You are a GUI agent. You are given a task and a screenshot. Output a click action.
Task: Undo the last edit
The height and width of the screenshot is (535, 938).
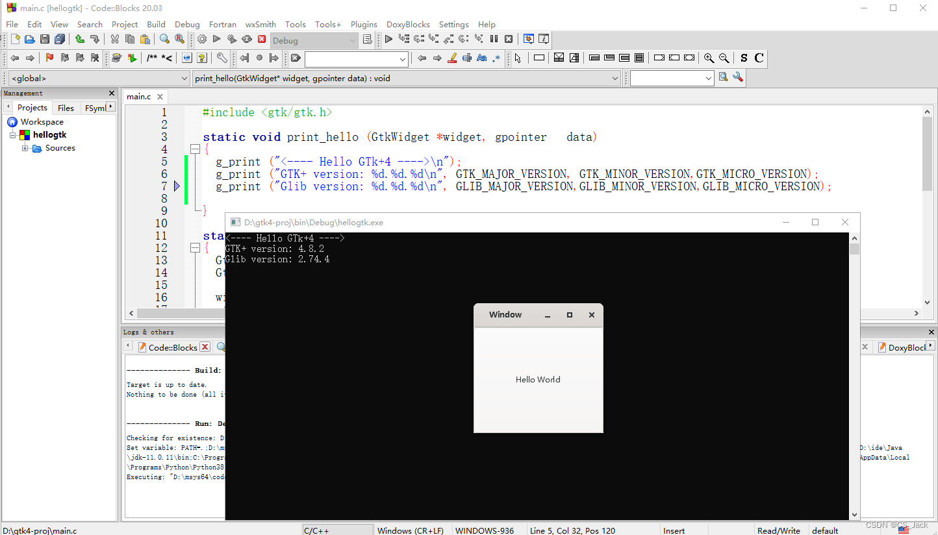pyautogui.click(x=80, y=40)
